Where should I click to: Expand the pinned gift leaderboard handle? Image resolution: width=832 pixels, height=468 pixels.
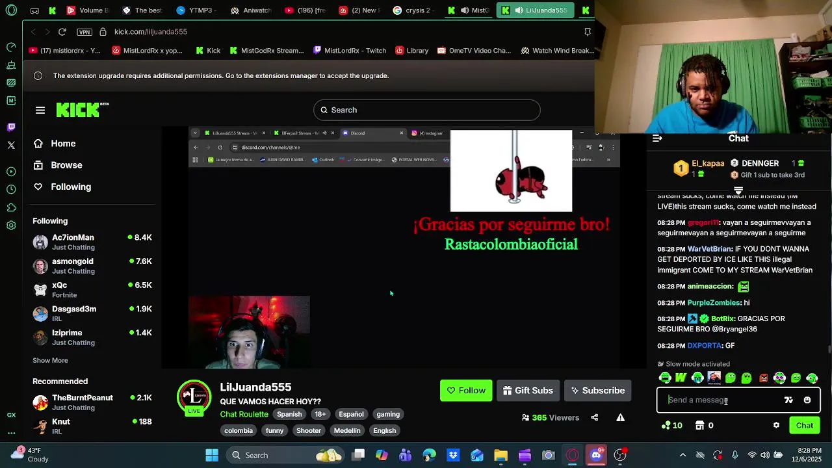[738, 190]
